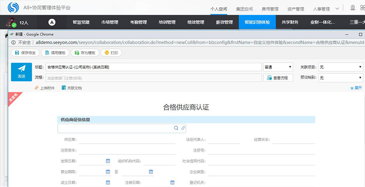The image size is (365, 187).
Task: Click the navigation arrow circle icon in dark bar
Action: tap(52, 22)
